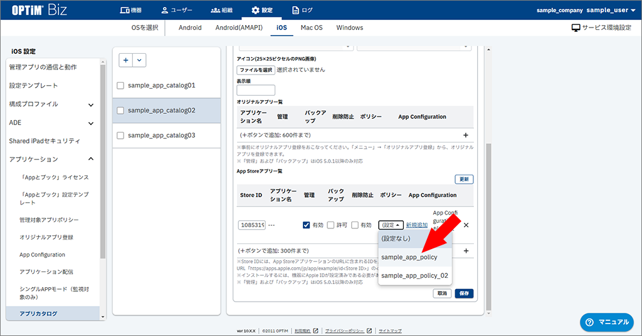Click the 表示順 input field
642x336 pixels.
tap(256, 90)
